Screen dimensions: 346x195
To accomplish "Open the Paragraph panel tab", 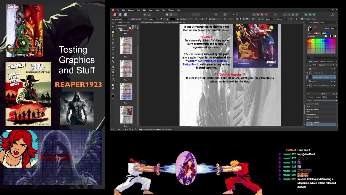I will (323, 61).
